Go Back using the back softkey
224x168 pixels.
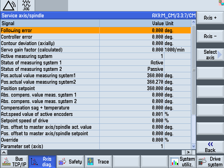pyautogui.click(x=210, y=147)
